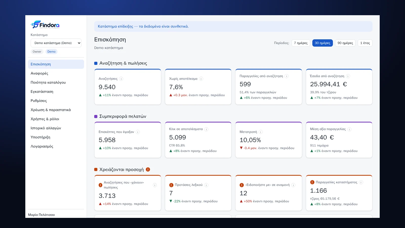This screenshot has width=405, height=228.
Task: Click warning icon on Προτάσεις λεξικού card
Action: tap(171, 185)
